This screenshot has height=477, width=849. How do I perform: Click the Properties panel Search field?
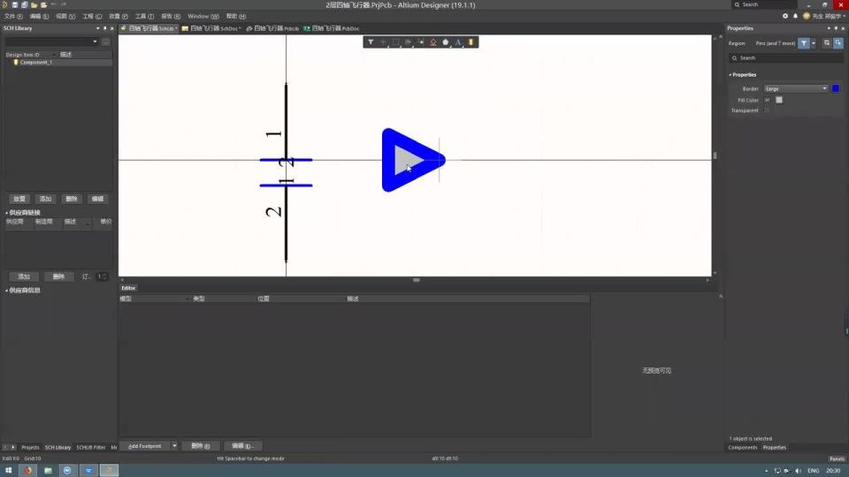coord(785,58)
